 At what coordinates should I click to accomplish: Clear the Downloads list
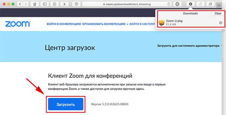(x=218, y=13)
